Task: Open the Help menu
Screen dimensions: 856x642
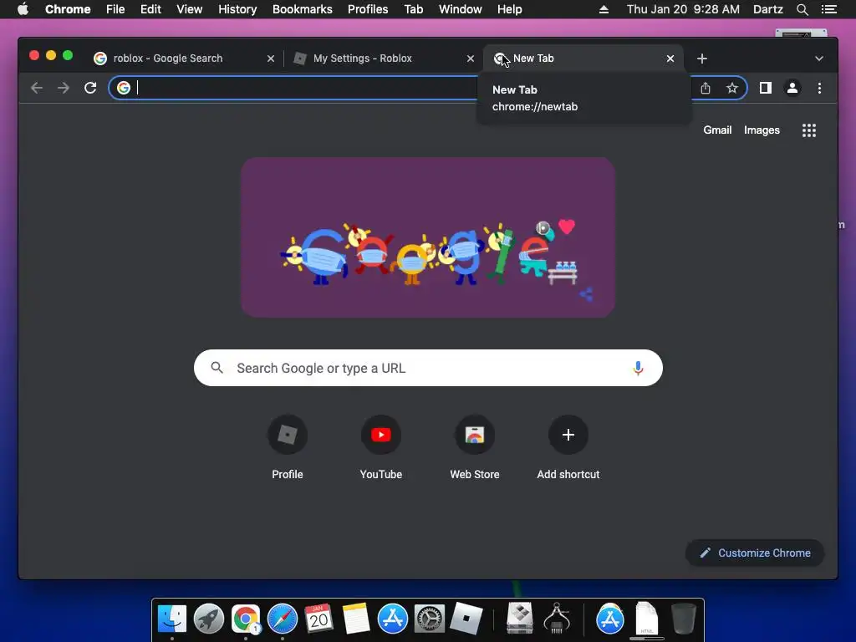Action: click(x=509, y=9)
